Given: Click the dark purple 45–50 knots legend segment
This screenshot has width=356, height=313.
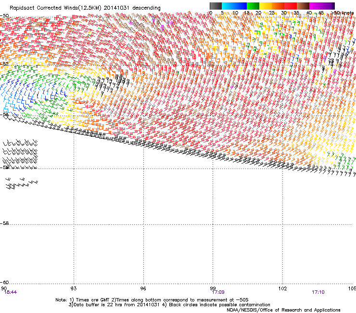Looking at the screenshot, I should click(328, 6).
